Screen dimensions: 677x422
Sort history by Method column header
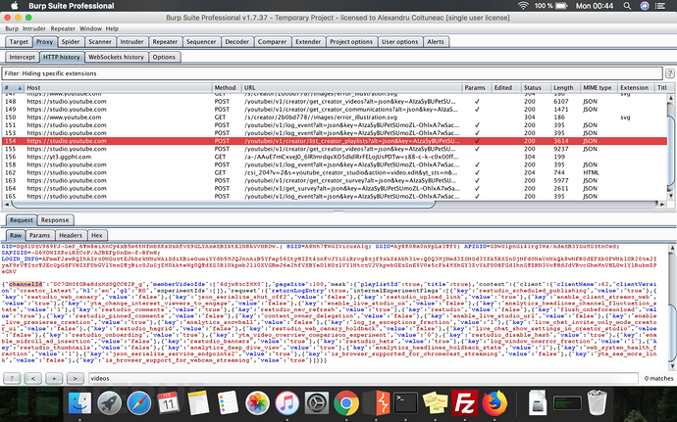(226, 87)
